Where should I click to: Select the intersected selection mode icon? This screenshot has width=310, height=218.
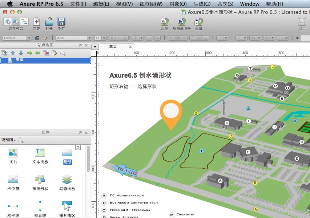[x=8, y=21]
